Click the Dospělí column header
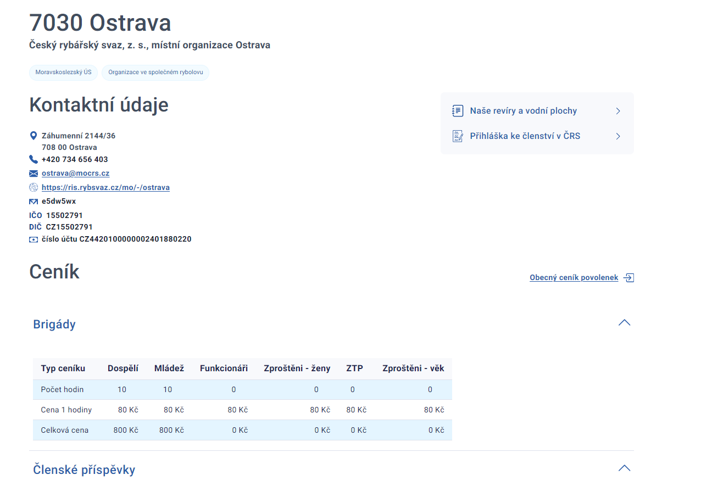 (x=123, y=368)
